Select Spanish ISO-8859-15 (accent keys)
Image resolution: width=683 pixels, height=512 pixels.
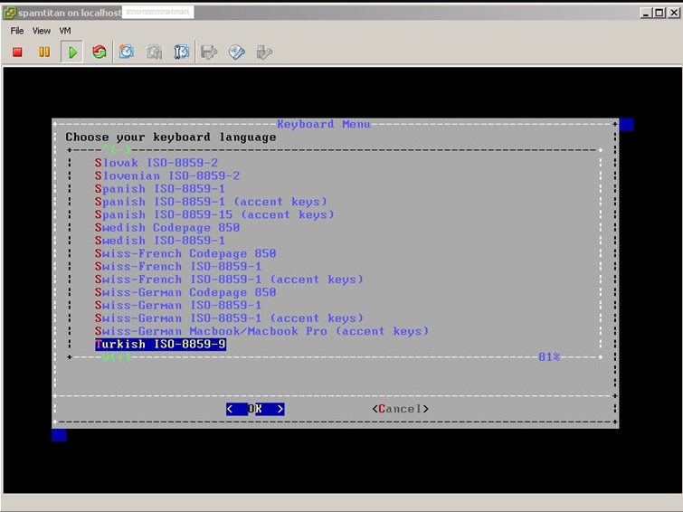tap(214, 214)
